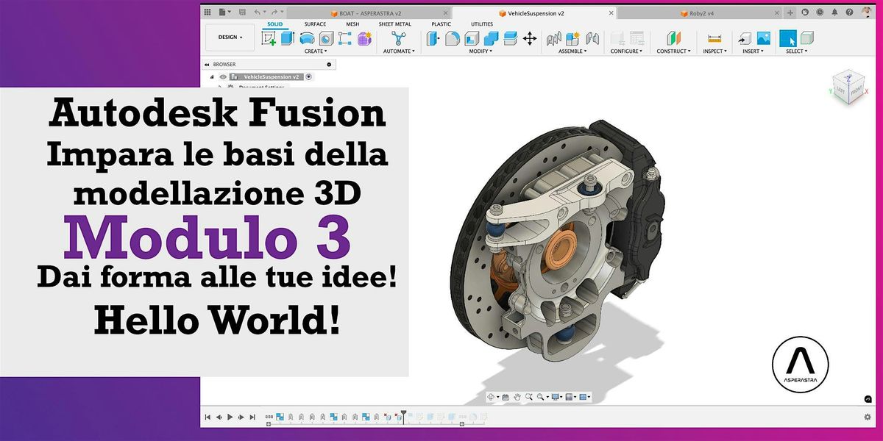This screenshot has width=883, height=441.
Task: Select the Offset Plane construct tool
Action: [674, 39]
